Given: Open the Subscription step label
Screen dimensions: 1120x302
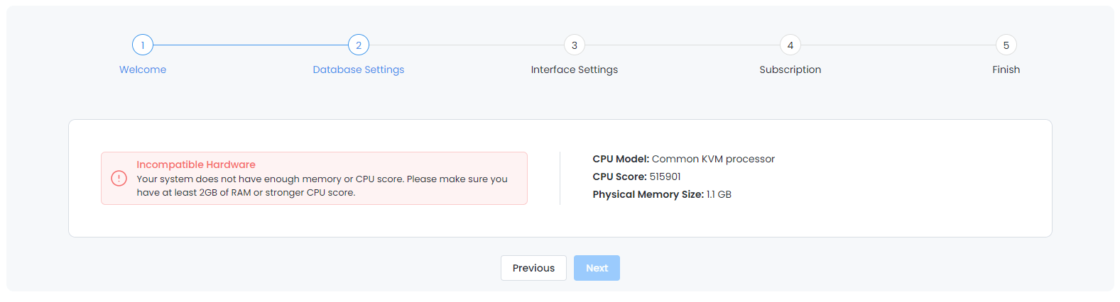Looking at the screenshot, I should click(x=790, y=69).
